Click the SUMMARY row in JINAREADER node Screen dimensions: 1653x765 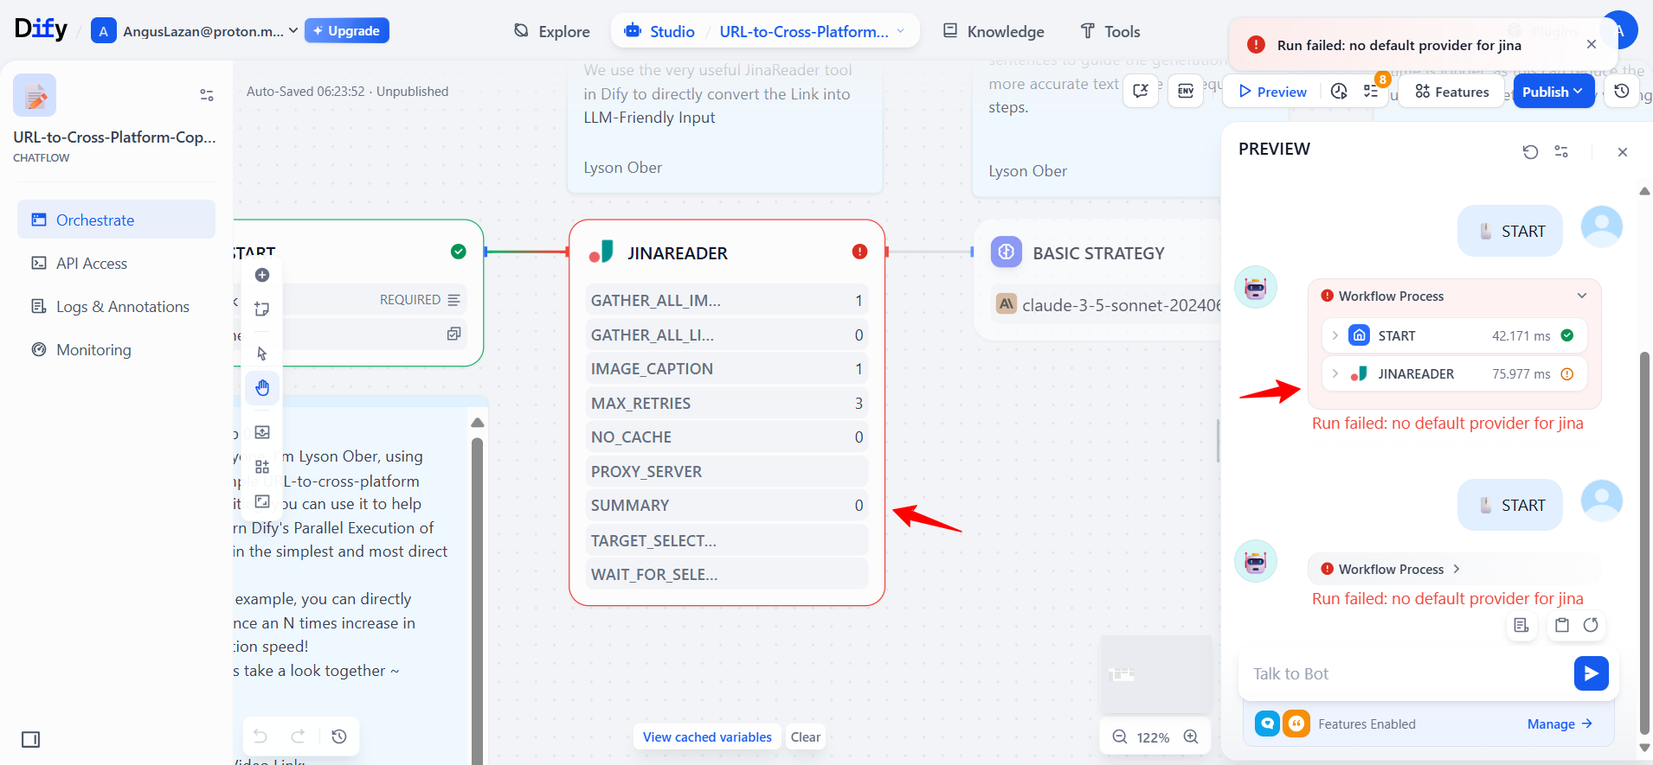click(x=727, y=506)
